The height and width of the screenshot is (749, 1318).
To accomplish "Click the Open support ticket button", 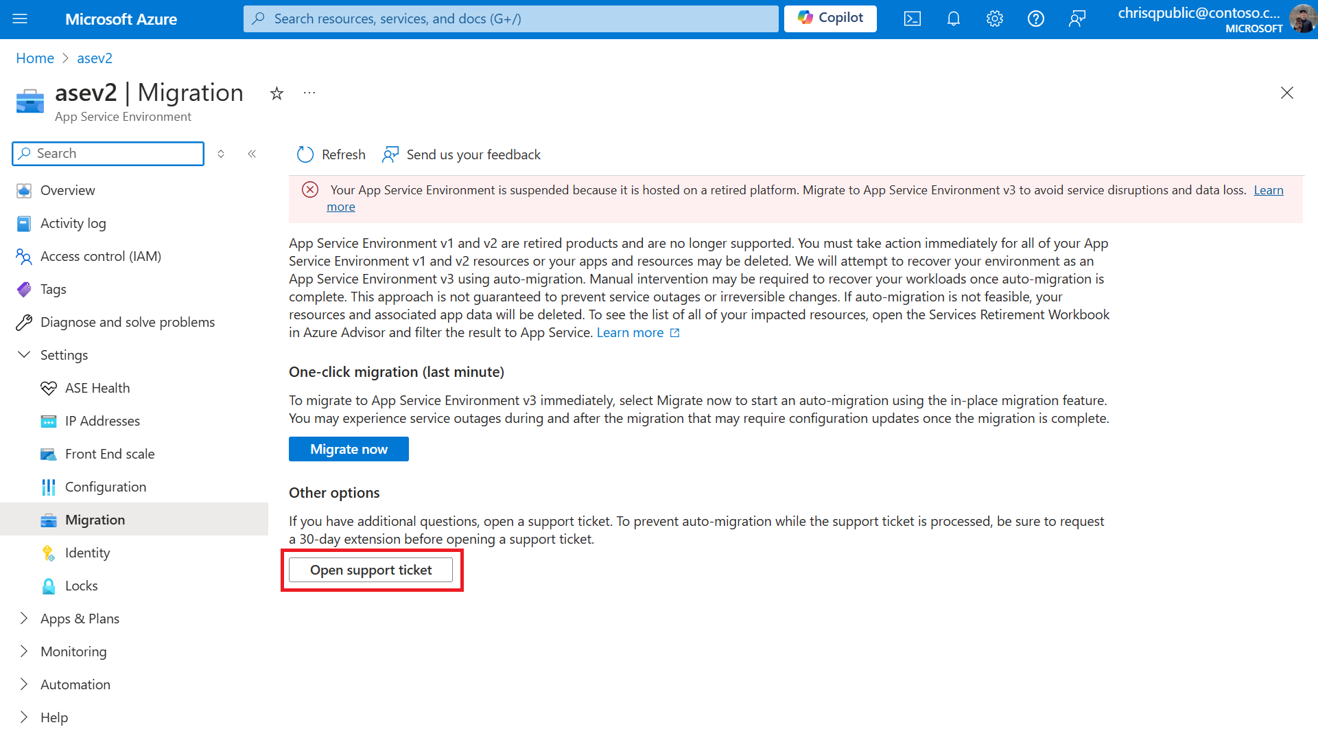I will pyautogui.click(x=371, y=570).
